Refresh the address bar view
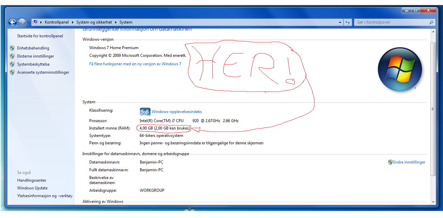Screen dimensions: 443x218 point(348,22)
